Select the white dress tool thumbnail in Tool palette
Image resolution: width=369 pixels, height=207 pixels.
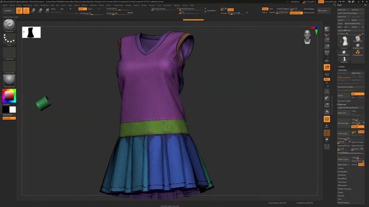(x=344, y=41)
